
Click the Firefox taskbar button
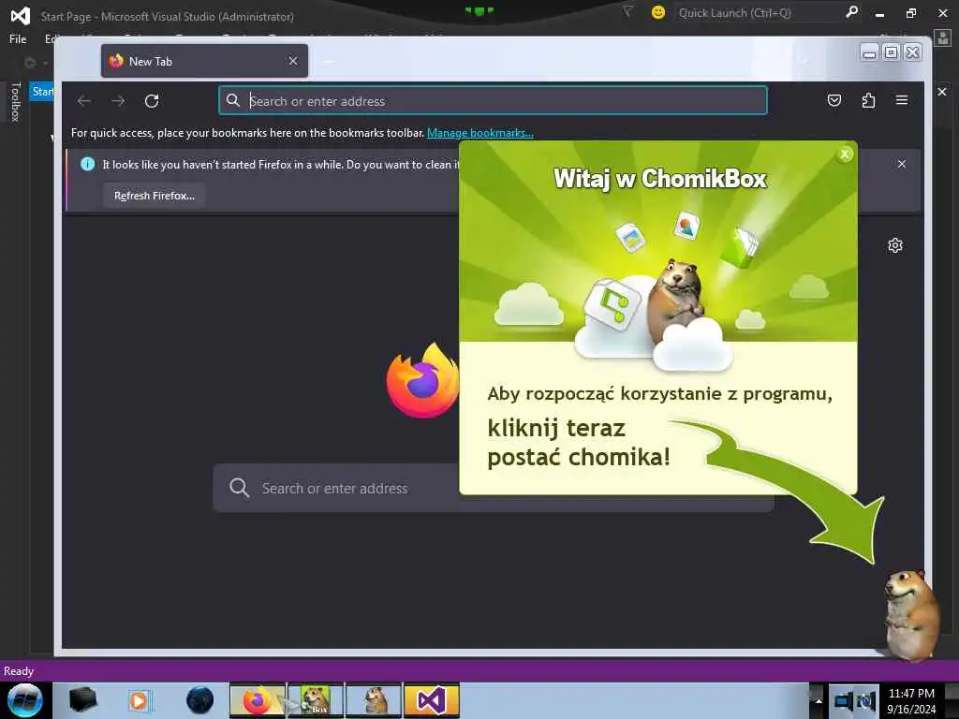click(258, 700)
